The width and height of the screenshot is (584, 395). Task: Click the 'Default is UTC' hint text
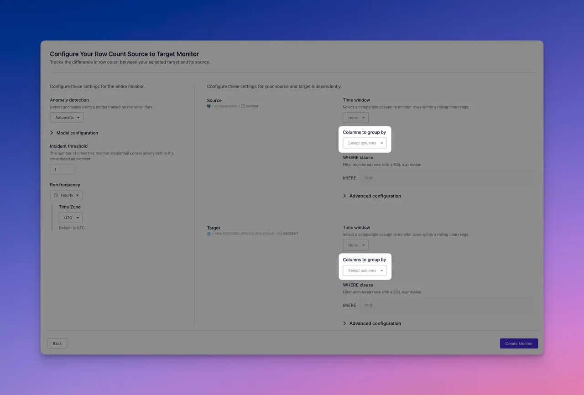(x=72, y=228)
